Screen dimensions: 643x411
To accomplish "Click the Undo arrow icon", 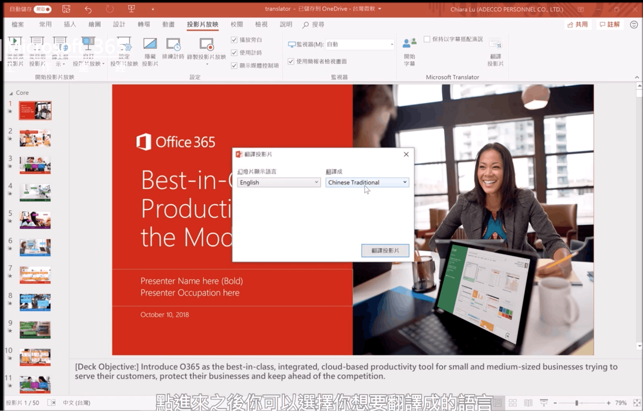I will point(88,9).
